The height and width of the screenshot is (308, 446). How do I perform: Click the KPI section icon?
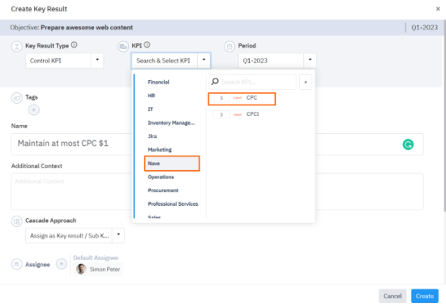[123, 46]
